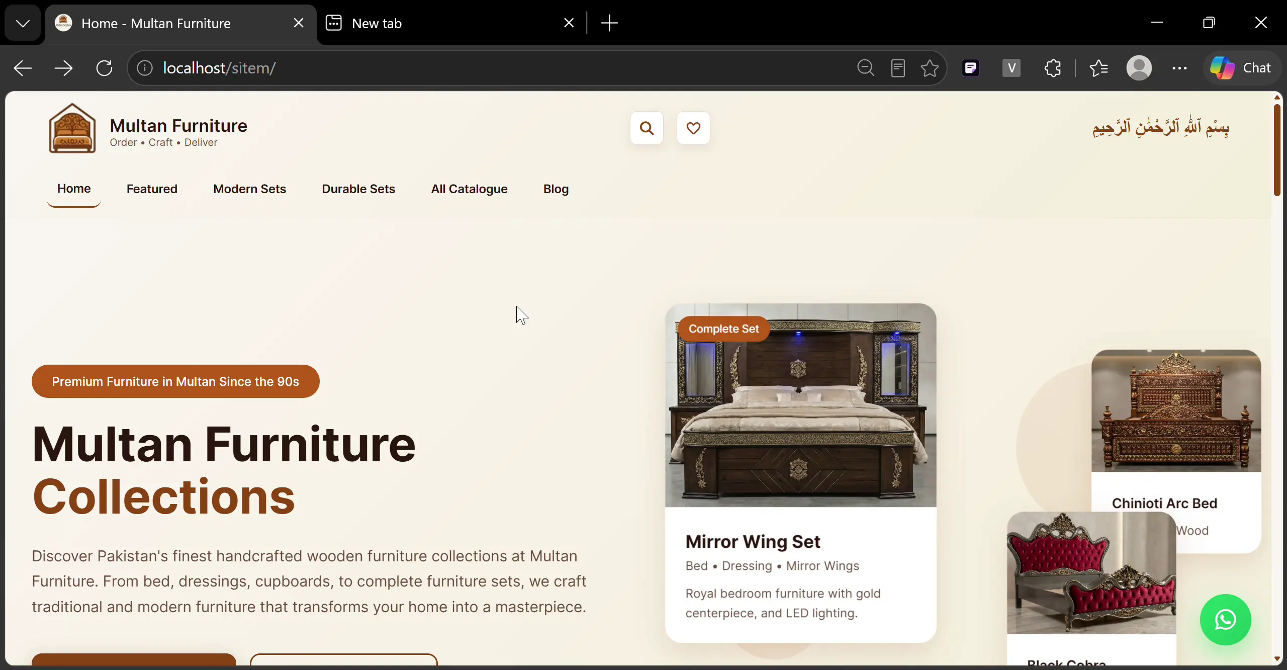This screenshot has width=1287, height=670.
Task: Close the Home - Multan Furniture tab
Action: coord(299,23)
